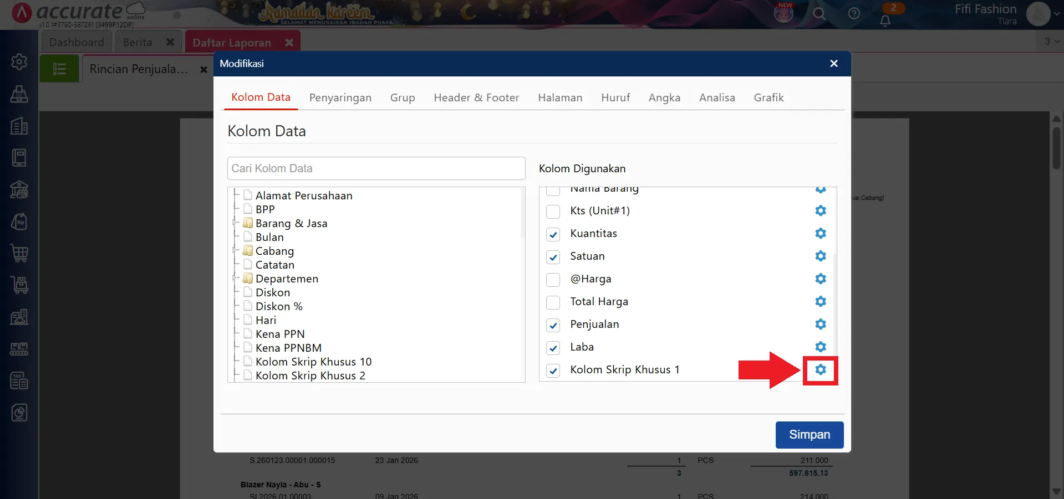
Task: Click the gear icon beside Kuantitas
Action: [x=820, y=233]
